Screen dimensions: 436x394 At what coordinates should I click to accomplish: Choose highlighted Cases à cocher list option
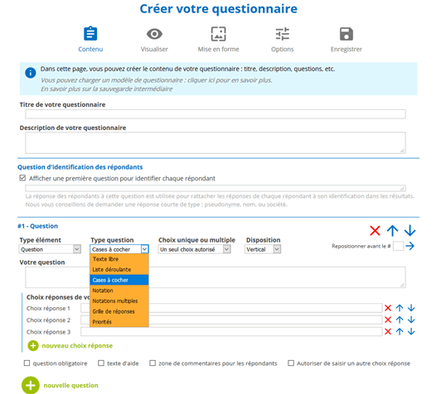[119, 280]
